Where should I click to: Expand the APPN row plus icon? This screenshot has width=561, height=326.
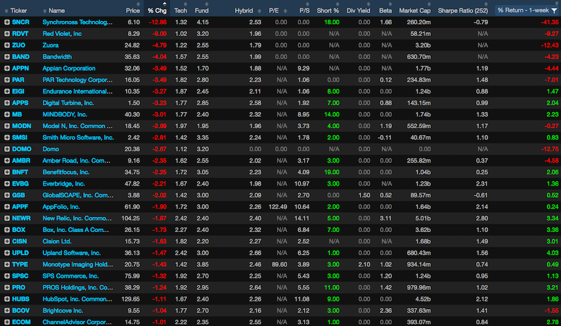coord(7,68)
